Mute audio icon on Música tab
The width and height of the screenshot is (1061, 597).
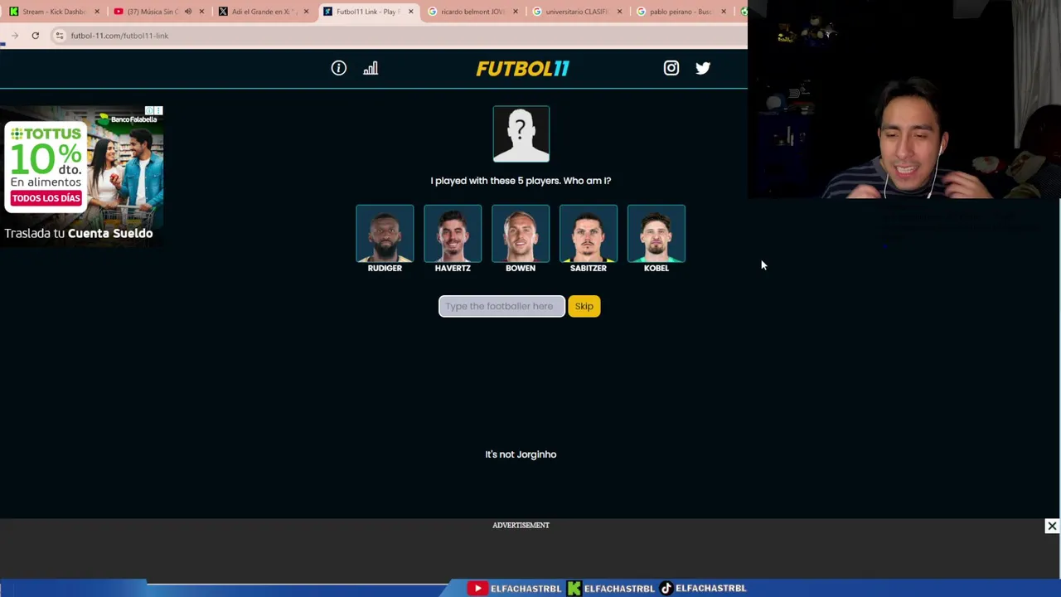pos(188,12)
